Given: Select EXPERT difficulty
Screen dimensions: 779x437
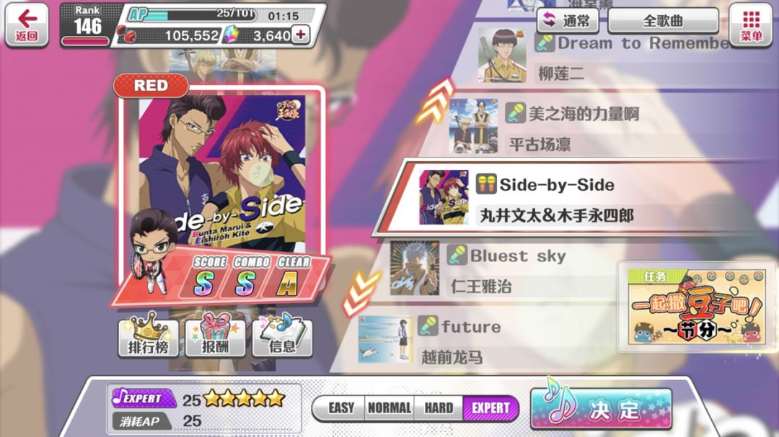Looking at the screenshot, I should click(490, 408).
